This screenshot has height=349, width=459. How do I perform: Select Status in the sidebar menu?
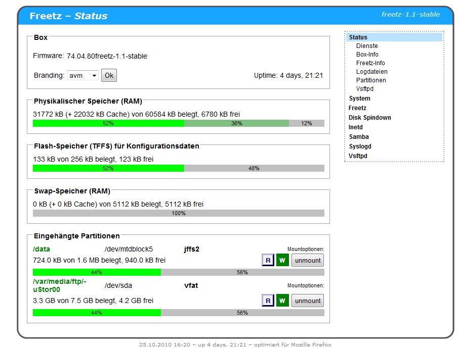(358, 37)
